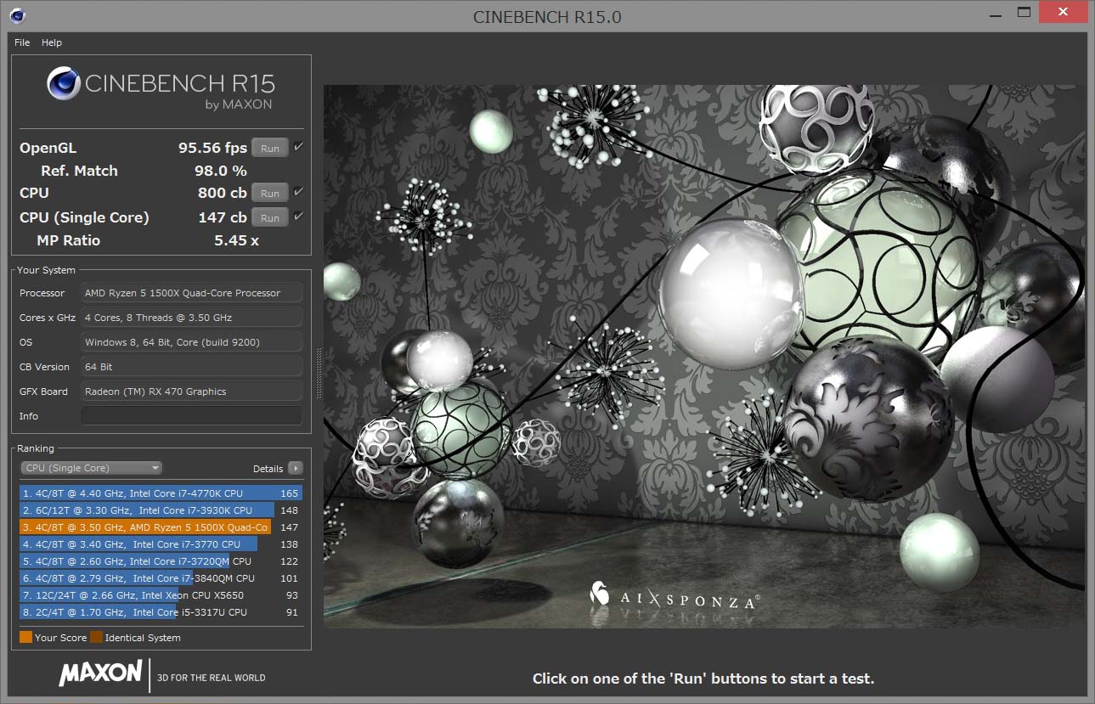1095x704 pixels.
Task: Maximize the Cinebench window
Action: 1024,12
